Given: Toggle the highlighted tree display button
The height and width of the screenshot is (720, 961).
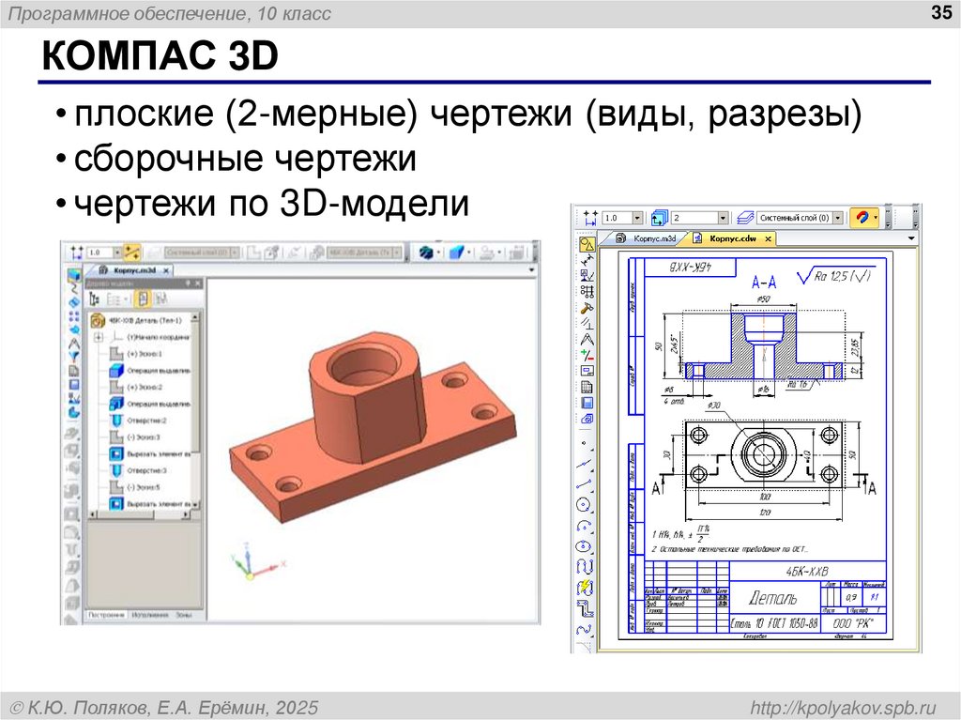Looking at the screenshot, I should point(143,298).
